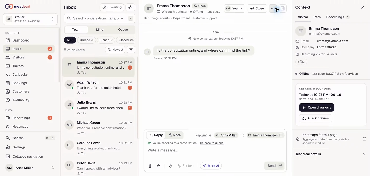
Task: Click the Write a message field
Action: [x=215, y=150]
